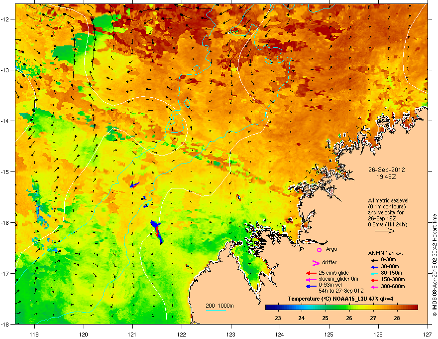Screen dimensions: 438x339
Task: Click the 25 value under color bar
Action: pyautogui.click(x=325, y=318)
